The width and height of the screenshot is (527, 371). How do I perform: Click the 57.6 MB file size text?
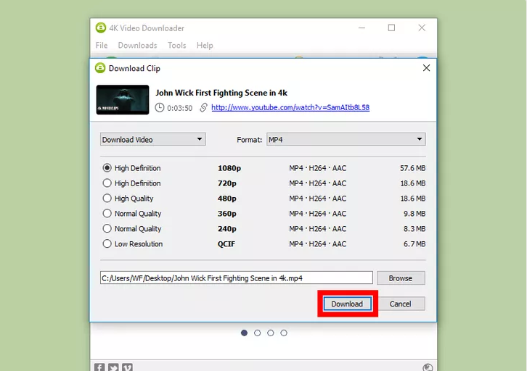(x=413, y=168)
